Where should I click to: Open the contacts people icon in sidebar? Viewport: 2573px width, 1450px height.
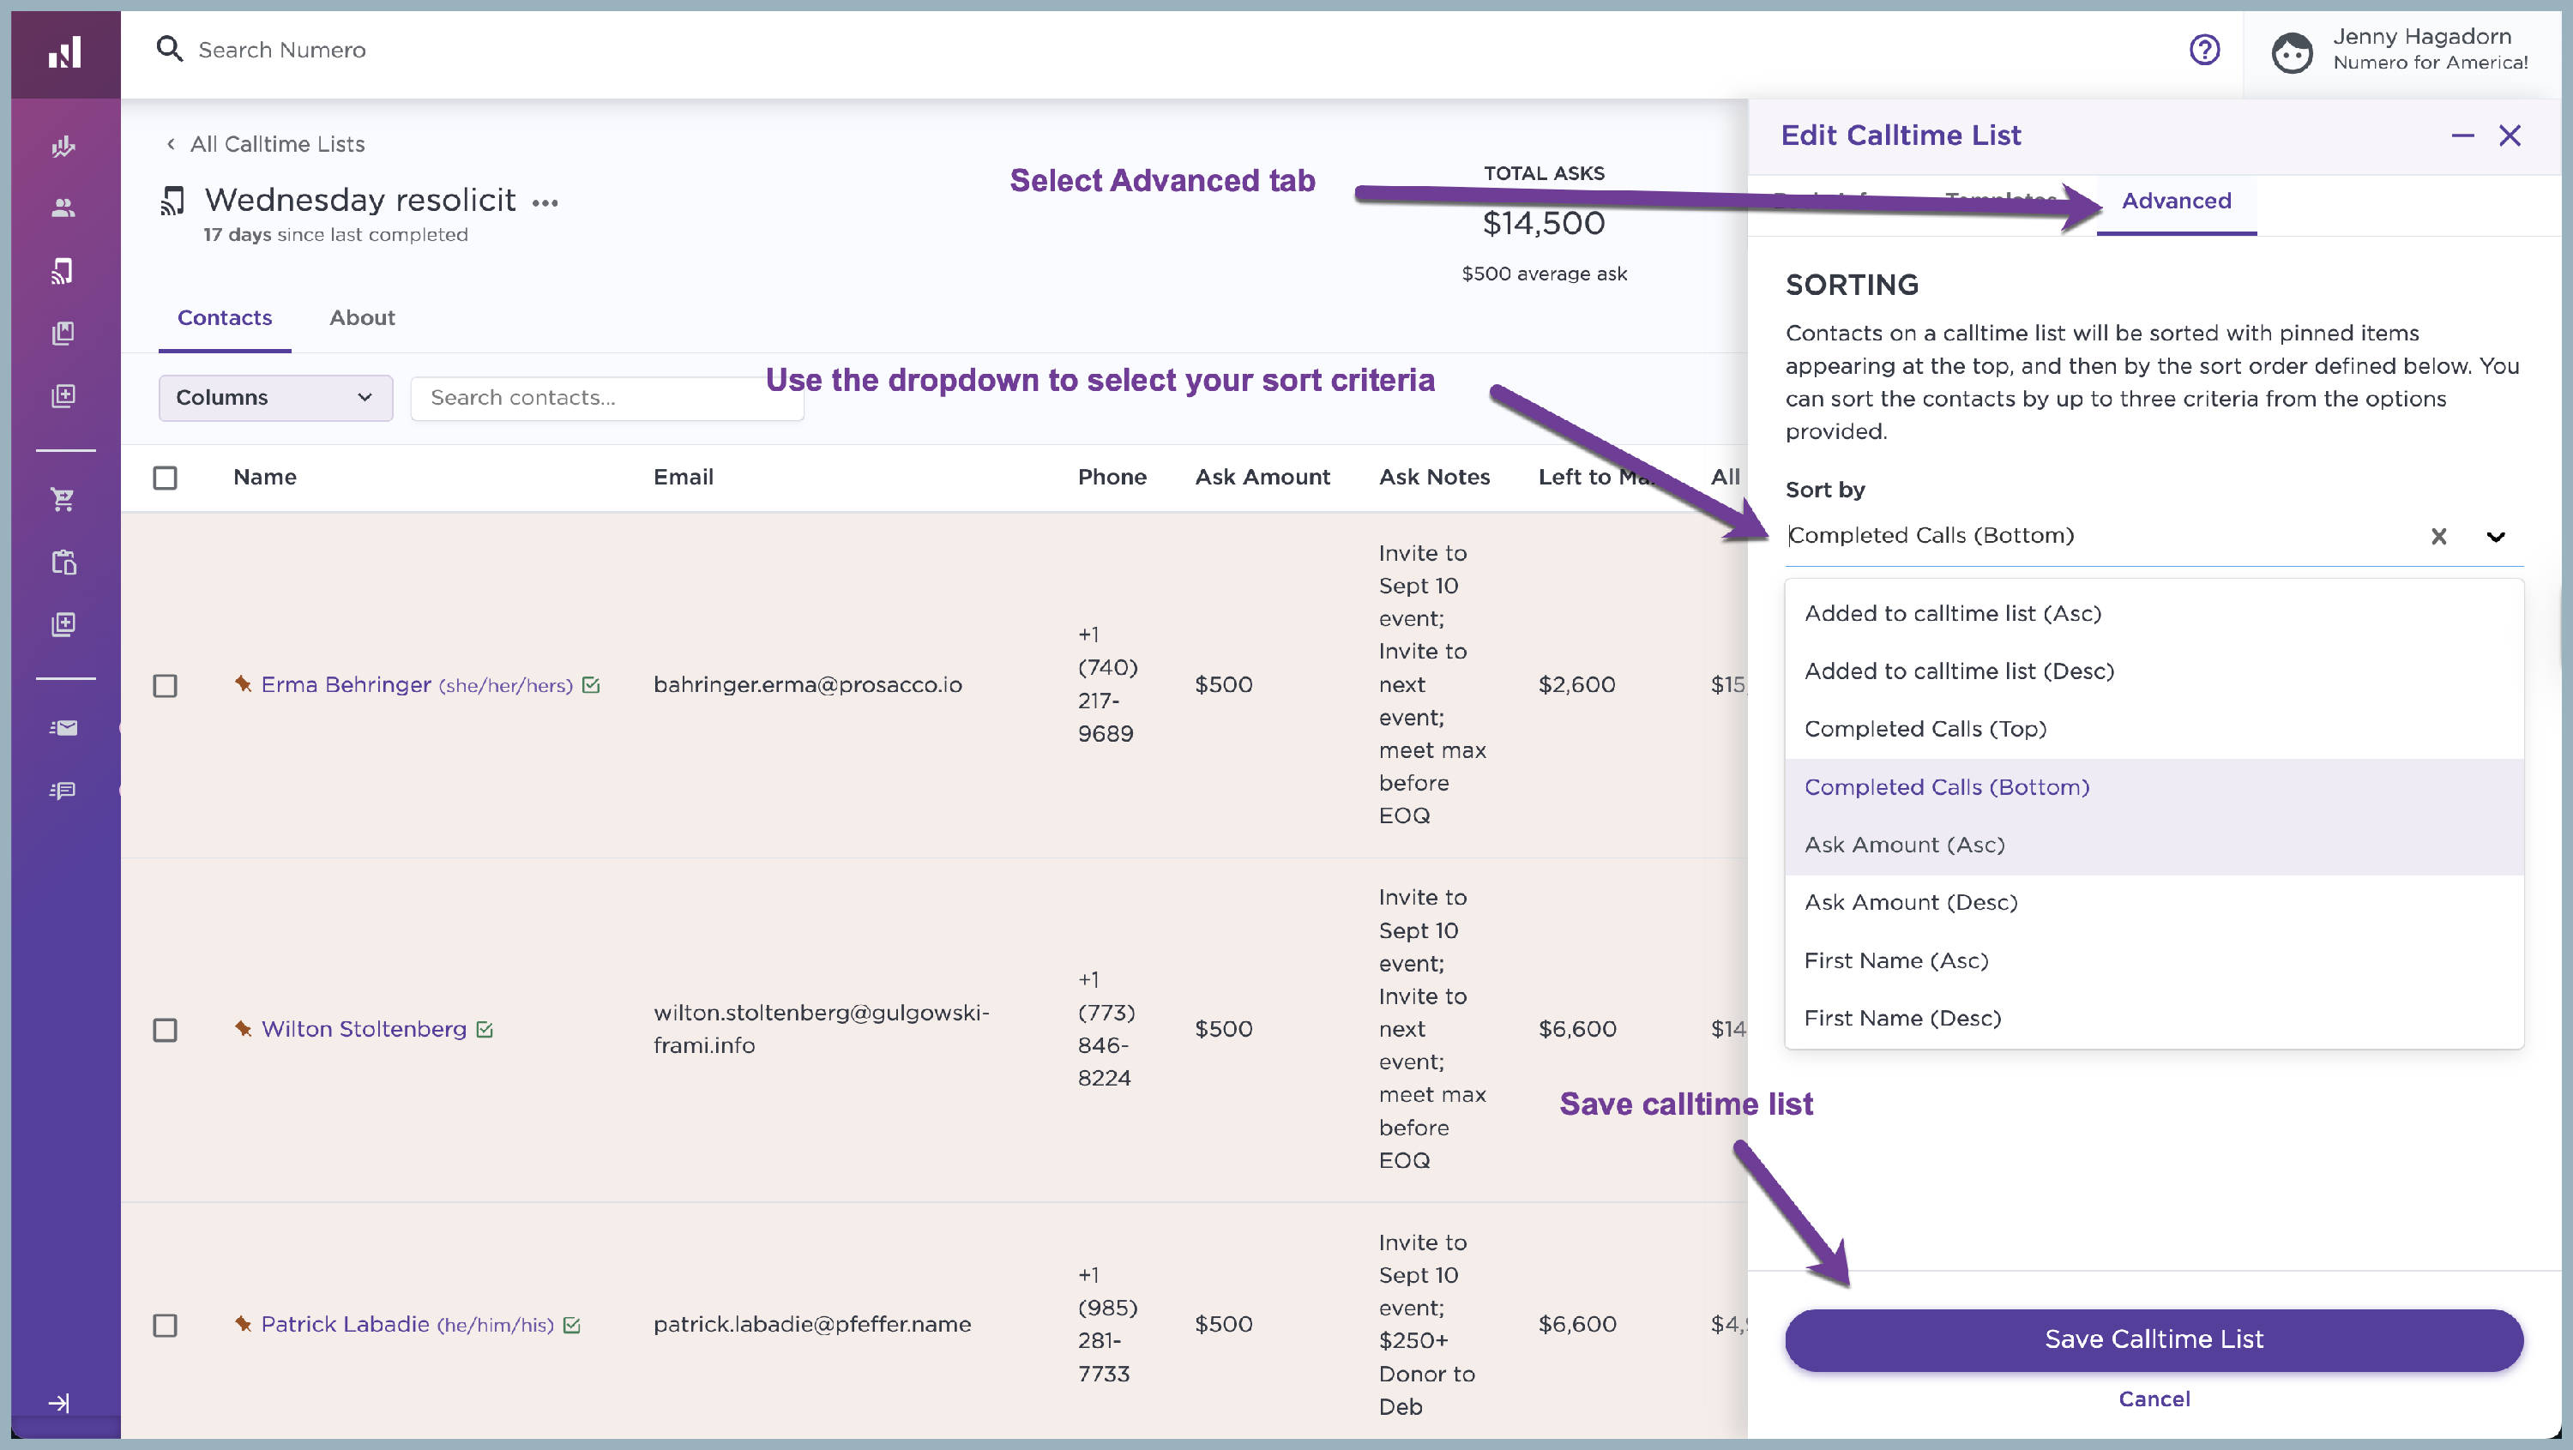point(63,208)
